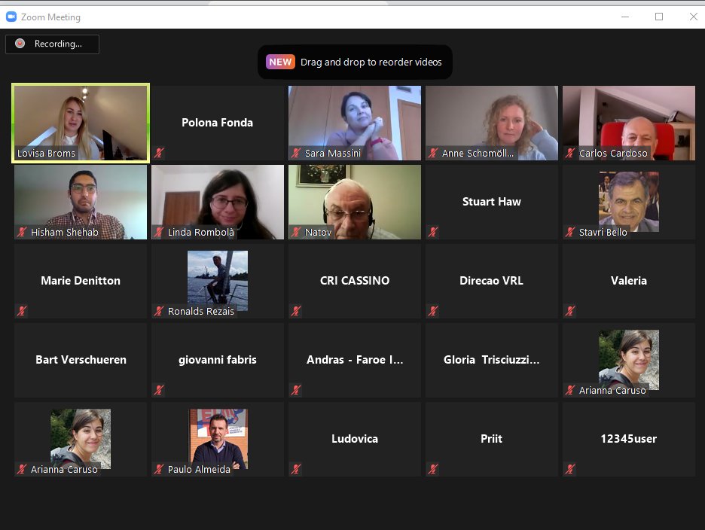The height and width of the screenshot is (530, 705).
Task: Select Linda Rombolà's video tile
Action: click(x=218, y=202)
